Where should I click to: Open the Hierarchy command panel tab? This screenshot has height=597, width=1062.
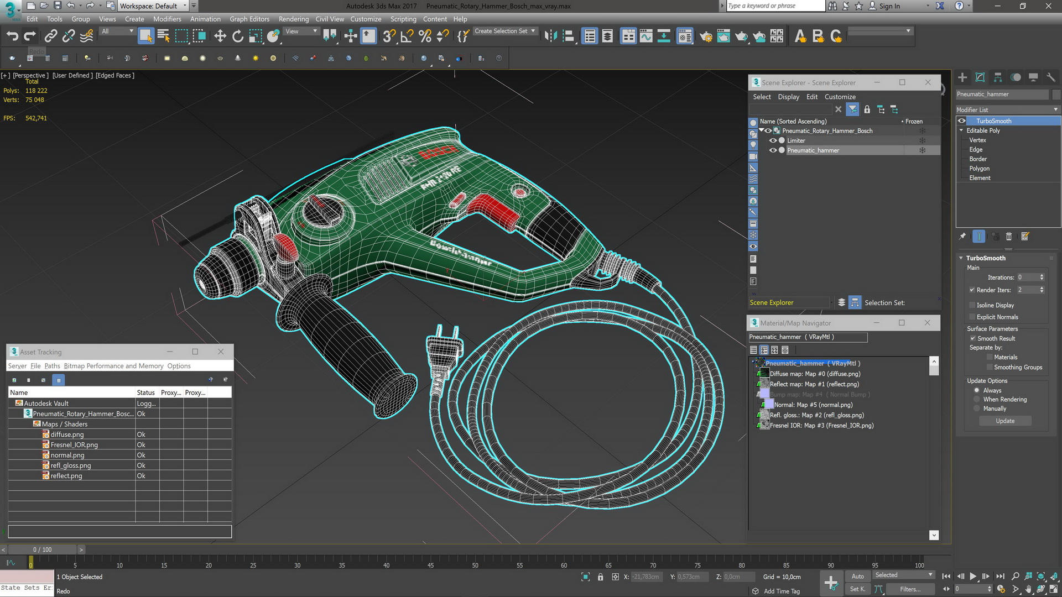click(x=998, y=77)
